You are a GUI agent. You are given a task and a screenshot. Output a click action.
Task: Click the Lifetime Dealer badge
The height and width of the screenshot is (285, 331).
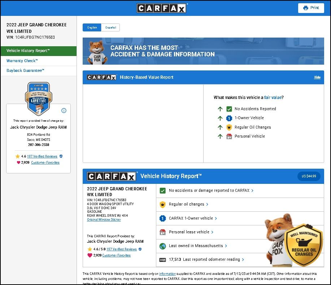tap(38, 99)
